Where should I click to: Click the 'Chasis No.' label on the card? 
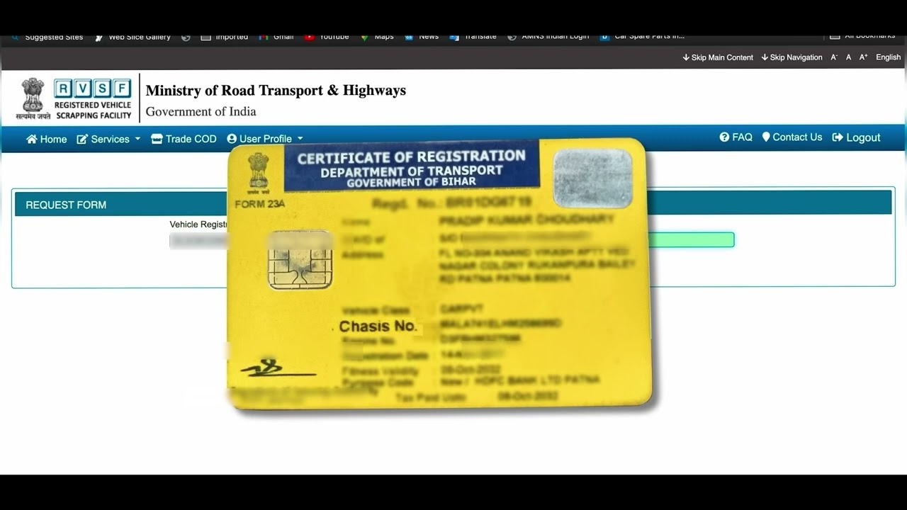[x=378, y=327]
